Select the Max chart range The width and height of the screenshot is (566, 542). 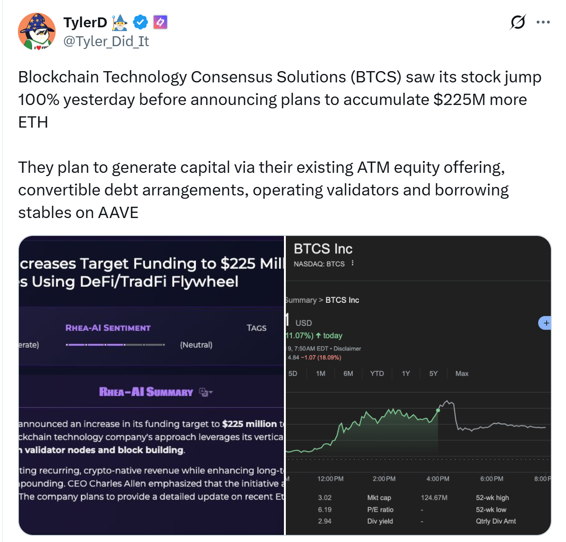(x=462, y=373)
